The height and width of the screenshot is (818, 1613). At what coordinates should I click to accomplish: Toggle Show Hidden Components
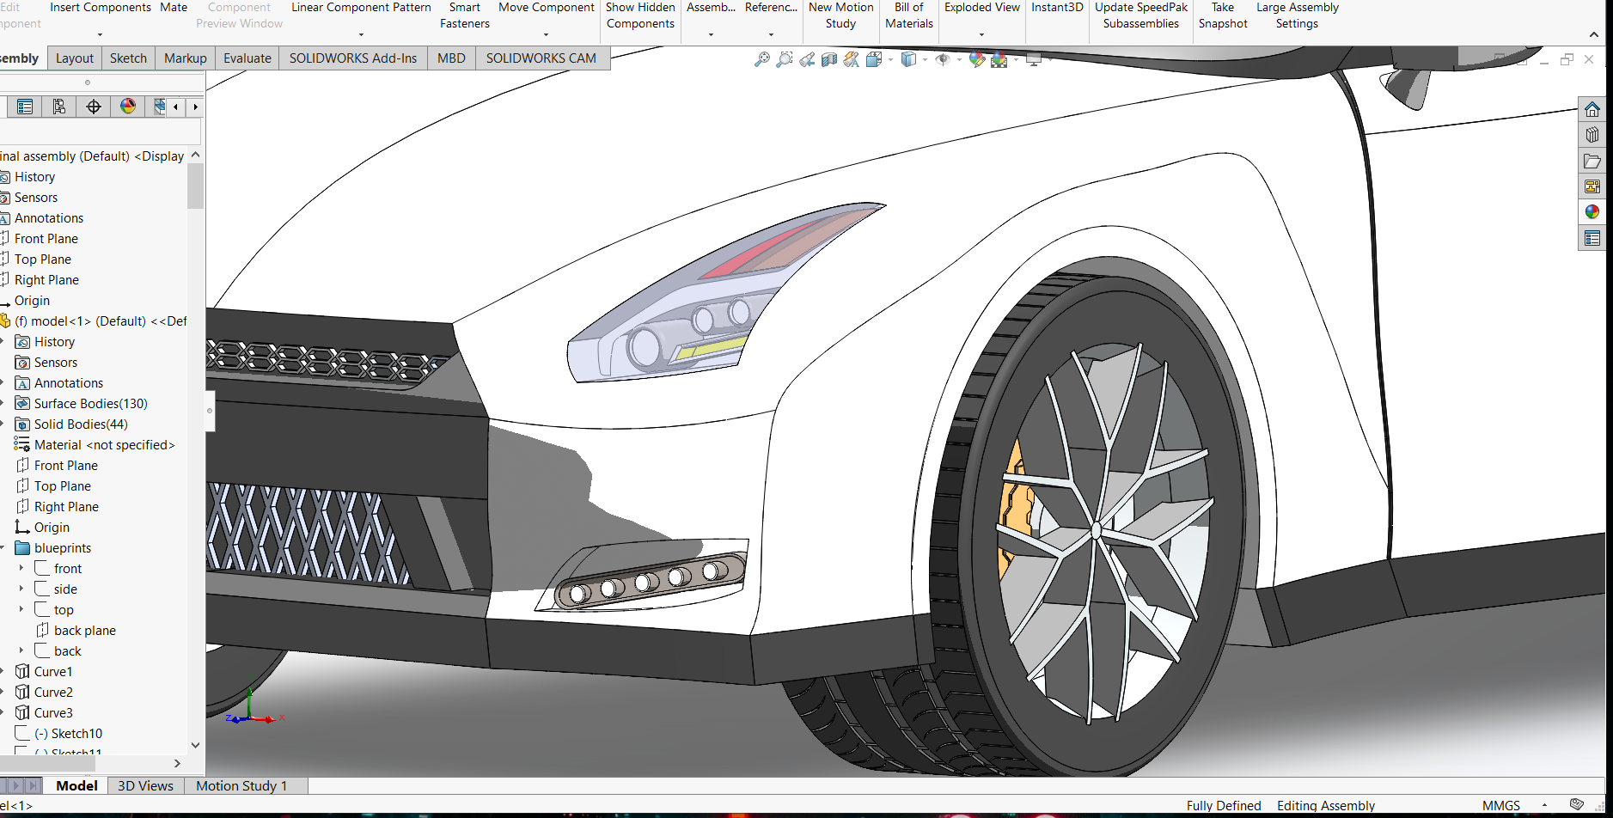[639, 15]
